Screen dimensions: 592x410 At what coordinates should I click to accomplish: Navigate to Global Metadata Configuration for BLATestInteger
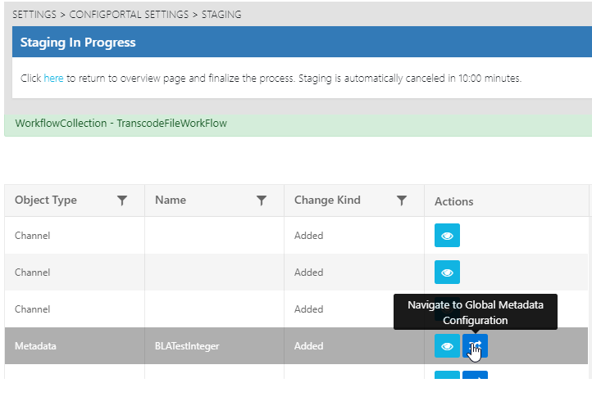coord(475,346)
